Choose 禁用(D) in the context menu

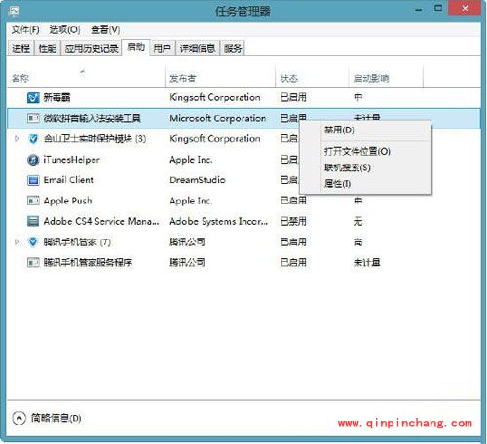pyautogui.click(x=365, y=130)
